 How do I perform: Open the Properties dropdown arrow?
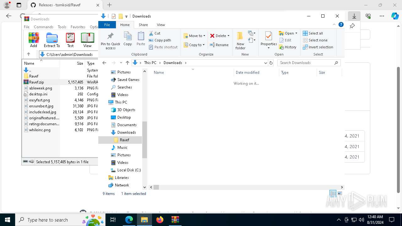coord(269,48)
